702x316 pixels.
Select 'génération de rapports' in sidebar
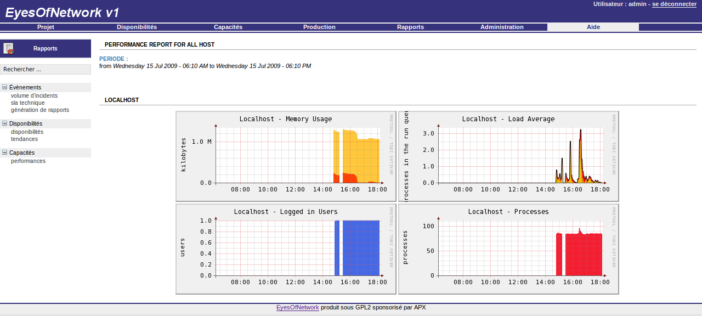[x=40, y=110]
